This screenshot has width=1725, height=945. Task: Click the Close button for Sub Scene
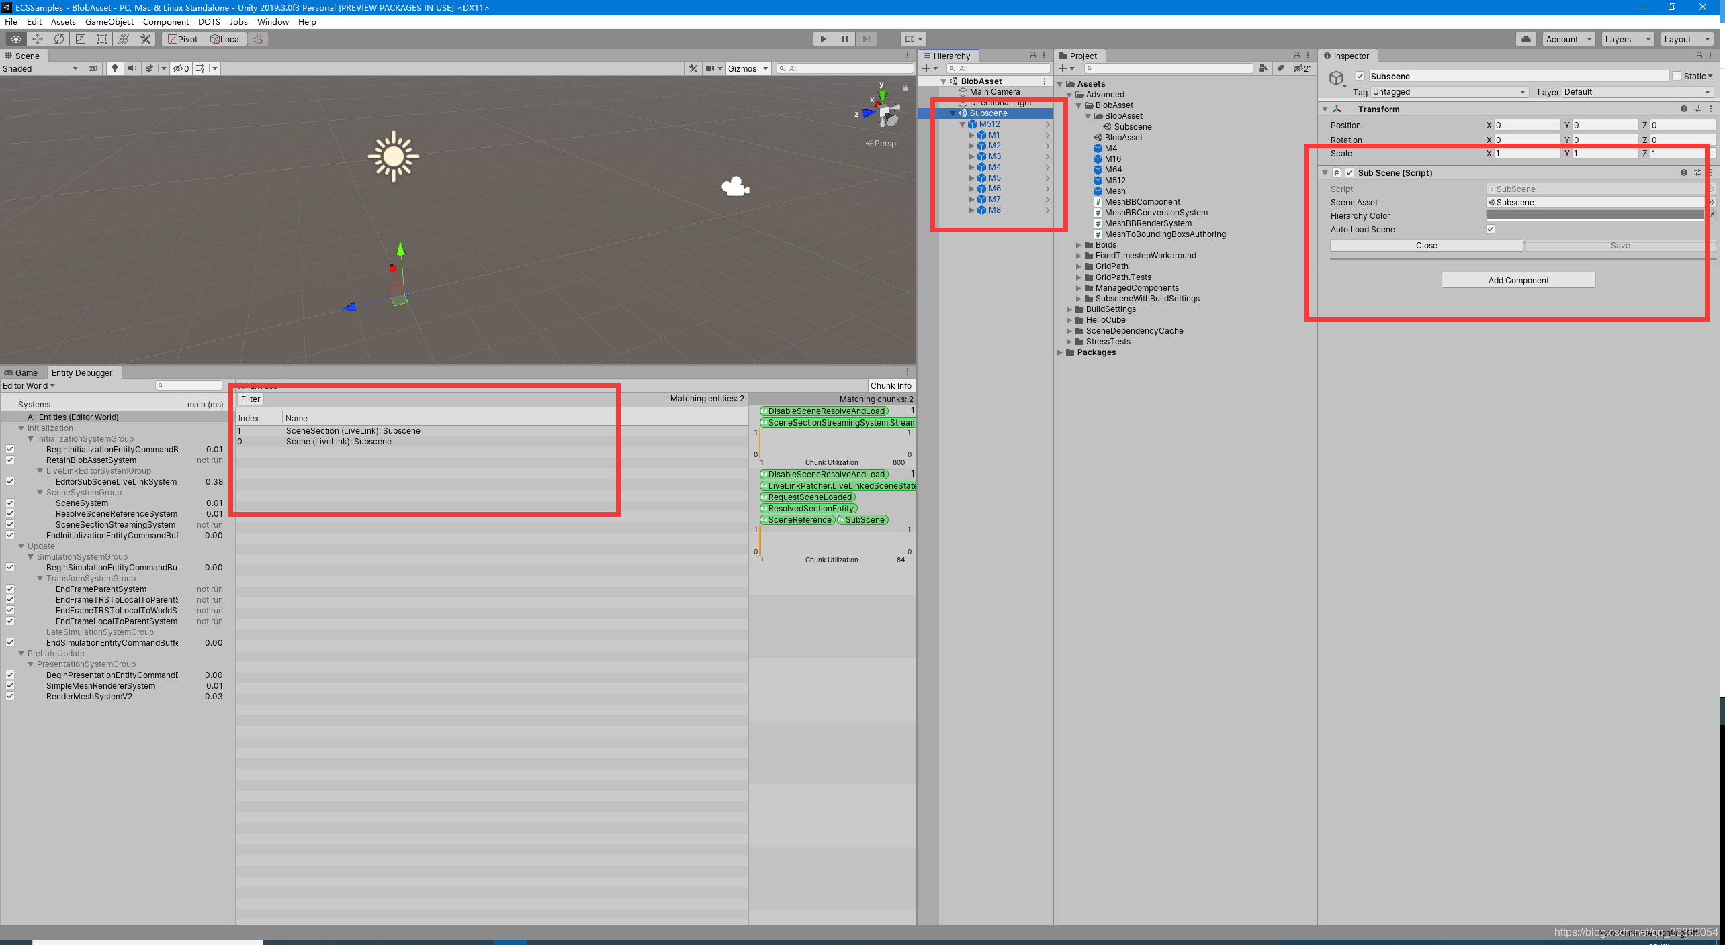[x=1426, y=246]
